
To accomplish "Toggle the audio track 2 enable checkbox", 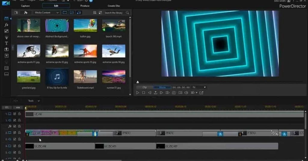I will (14, 139).
